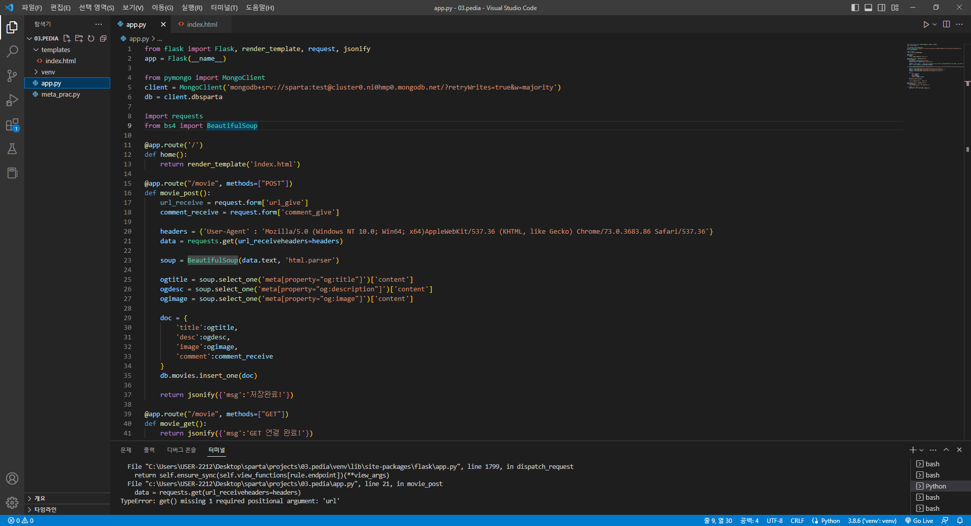The height and width of the screenshot is (526, 971).
Task: Click app.py breadcrumb in editor header
Action: click(x=139, y=38)
